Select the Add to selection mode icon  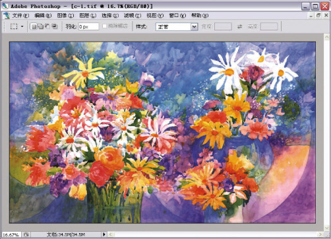pyautogui.click(x=40, y=26)
